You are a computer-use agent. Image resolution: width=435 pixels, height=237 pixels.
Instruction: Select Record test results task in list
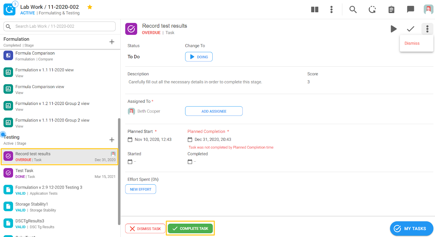pyautogui.click(x=60, y=157)
